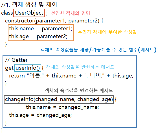Click the return statement with "이름:"
The height and width of the screenshot is (137, 160).
point(71,76)
